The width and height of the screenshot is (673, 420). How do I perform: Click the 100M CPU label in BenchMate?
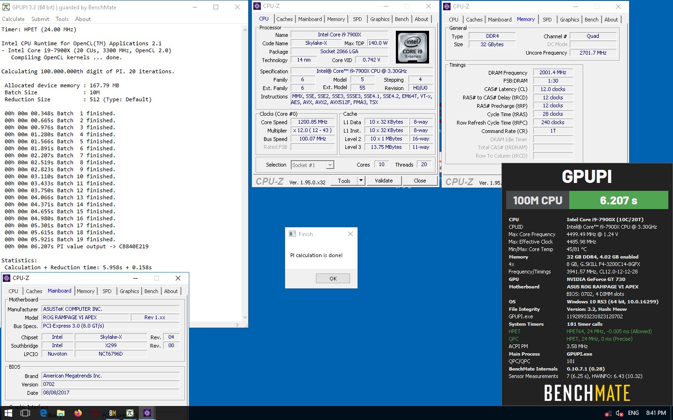[x=538, y=201]
